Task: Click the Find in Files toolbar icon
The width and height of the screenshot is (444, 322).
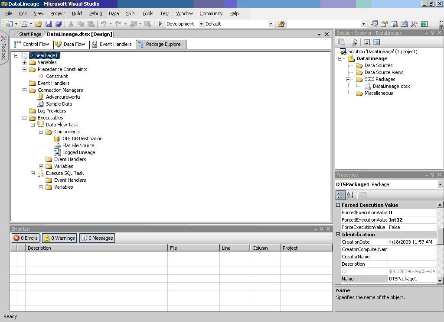Action: point(281,24)
